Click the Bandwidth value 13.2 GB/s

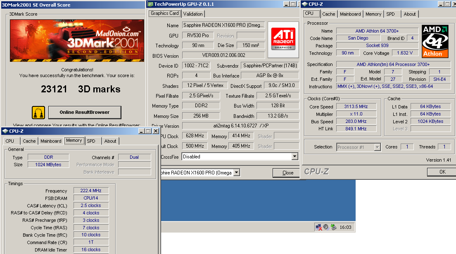(x=278, y=116)
